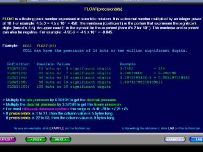Select the 'COL1 can have the precision' sentence

(105, 51)
